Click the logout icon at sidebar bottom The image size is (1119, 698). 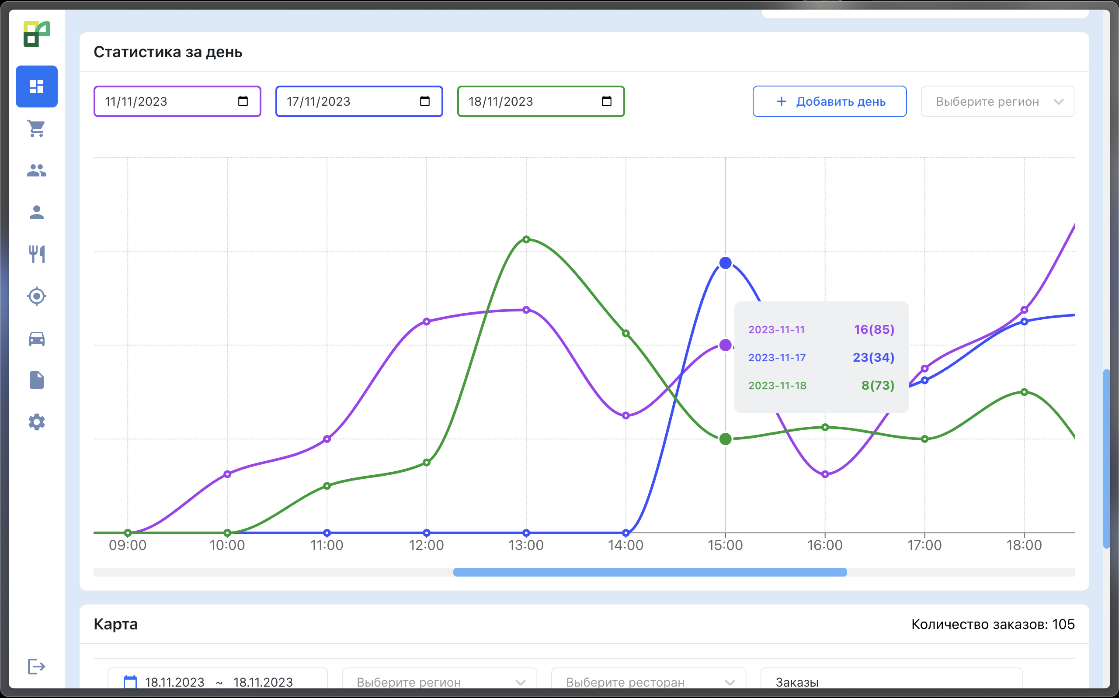pyautogui.click(x=36, y=666)
